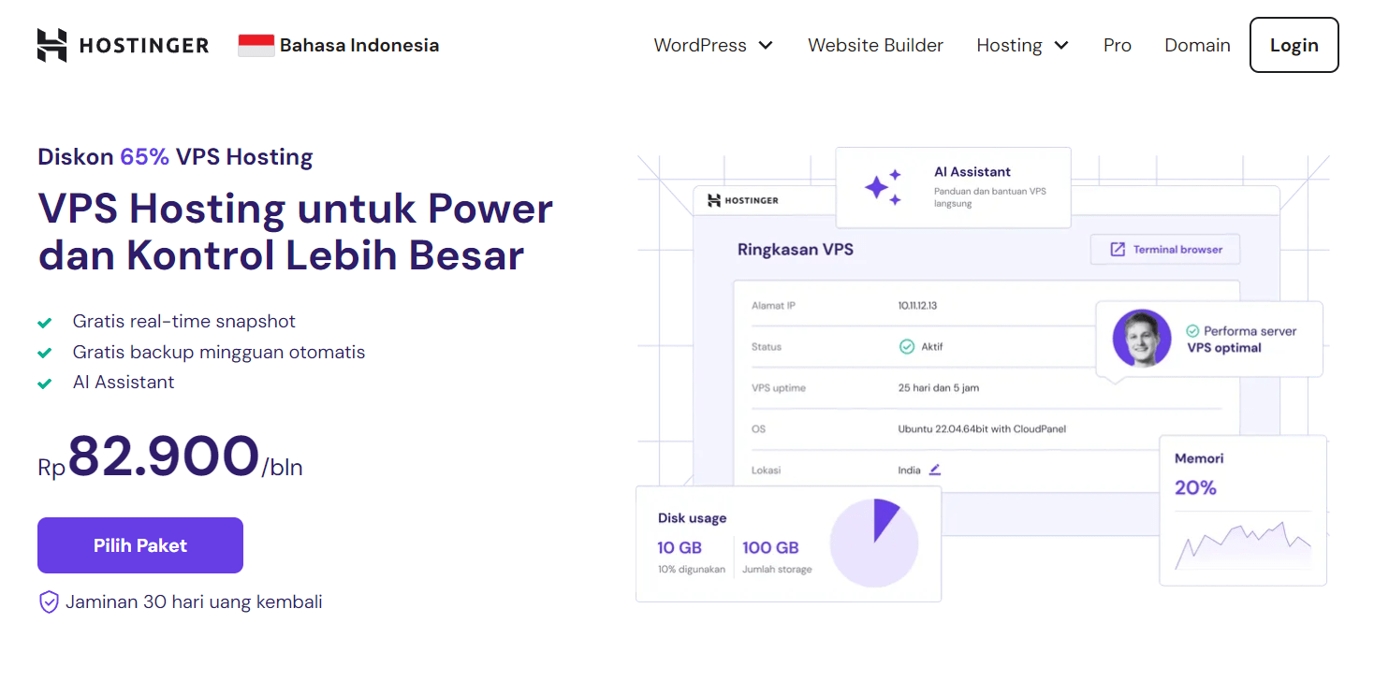Click the Ringkasan VPS heading

796,250
